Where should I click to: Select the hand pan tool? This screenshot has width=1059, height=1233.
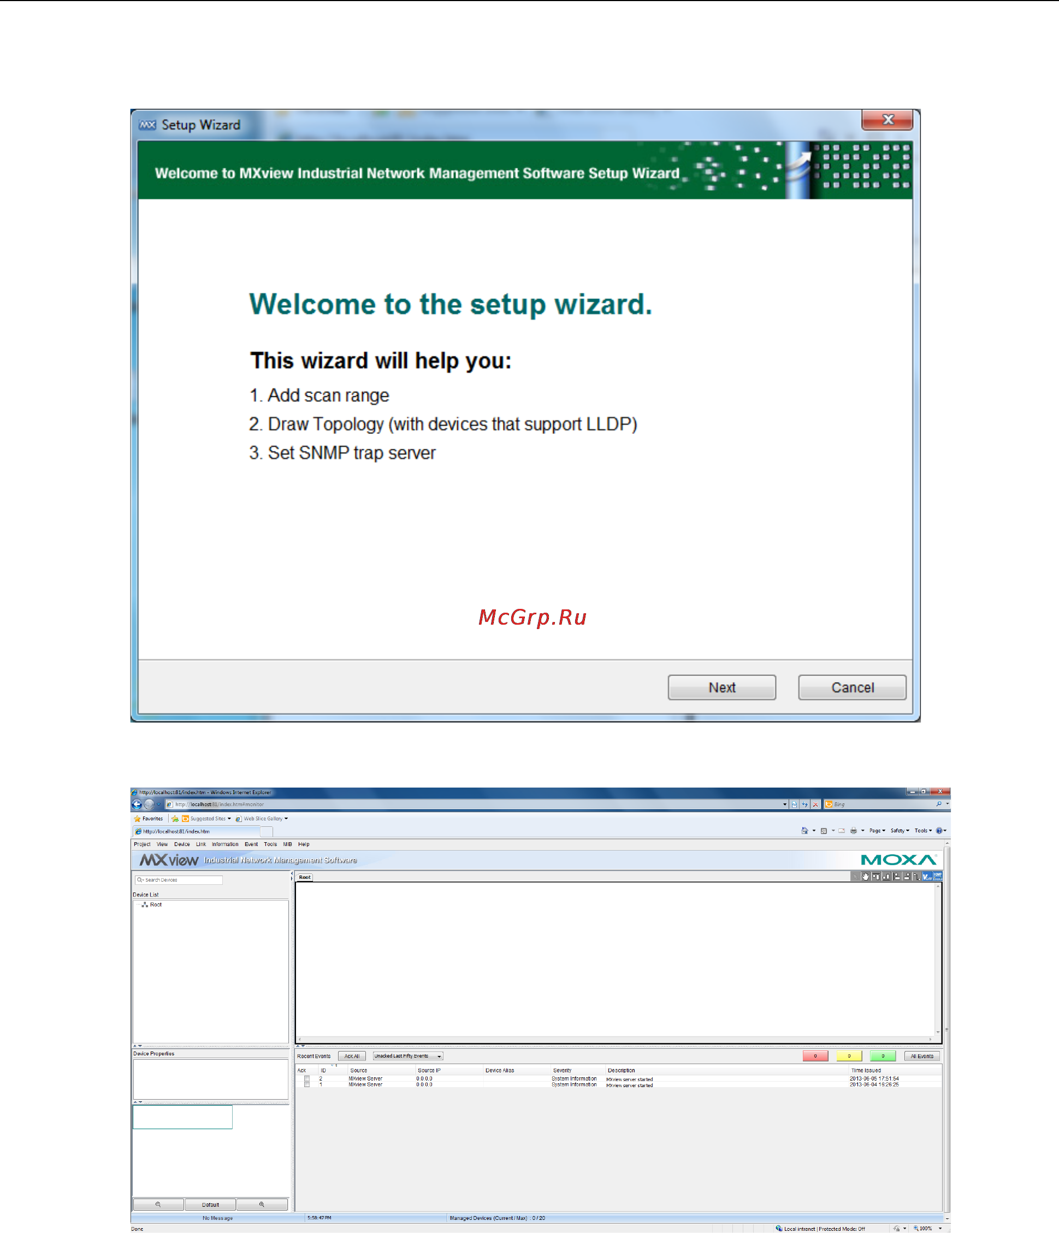point(866,877)
